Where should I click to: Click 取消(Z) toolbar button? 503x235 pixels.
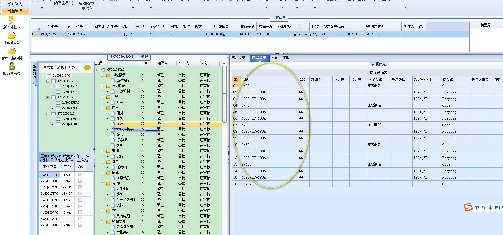[x=88, y=8]
